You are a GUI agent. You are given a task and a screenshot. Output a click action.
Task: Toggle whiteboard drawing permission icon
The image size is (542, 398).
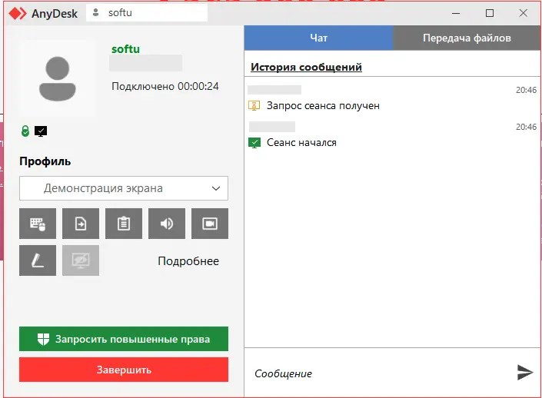pos(38,260)
